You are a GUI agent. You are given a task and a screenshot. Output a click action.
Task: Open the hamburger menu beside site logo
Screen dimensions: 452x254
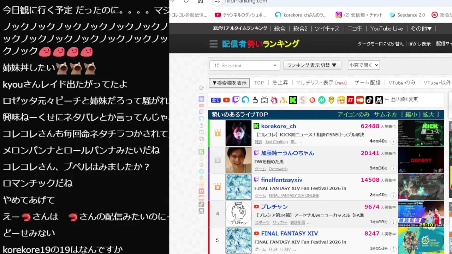click(213, 44)
